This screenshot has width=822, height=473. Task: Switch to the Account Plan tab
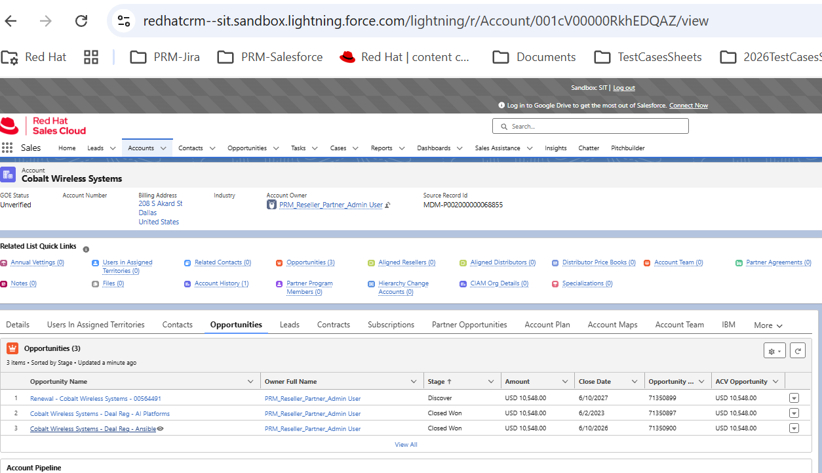click(547, 325)
